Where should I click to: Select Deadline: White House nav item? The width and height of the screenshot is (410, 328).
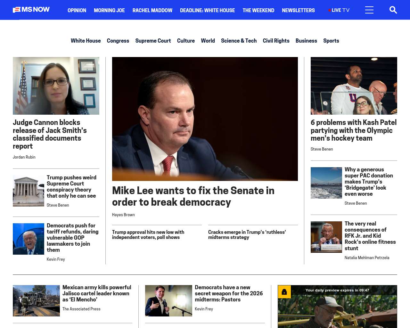[x=207, y=10]
